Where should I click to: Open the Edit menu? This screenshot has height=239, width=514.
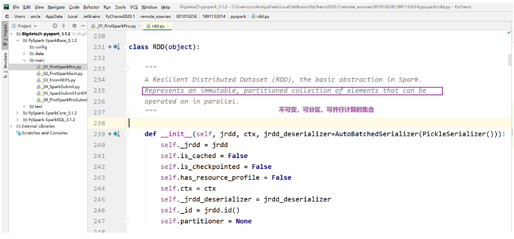click(x=27, y=7)
